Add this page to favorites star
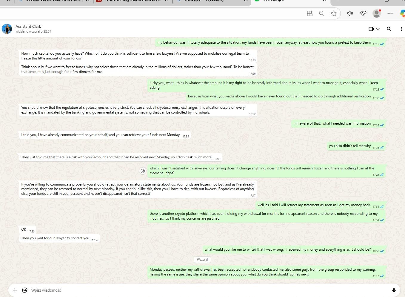Image resolution: width=405 pixels, height=297 pixels. 334,13
